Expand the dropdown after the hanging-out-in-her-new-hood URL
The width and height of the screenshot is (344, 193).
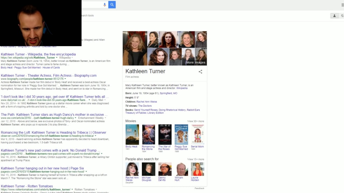tap(86, 172)
